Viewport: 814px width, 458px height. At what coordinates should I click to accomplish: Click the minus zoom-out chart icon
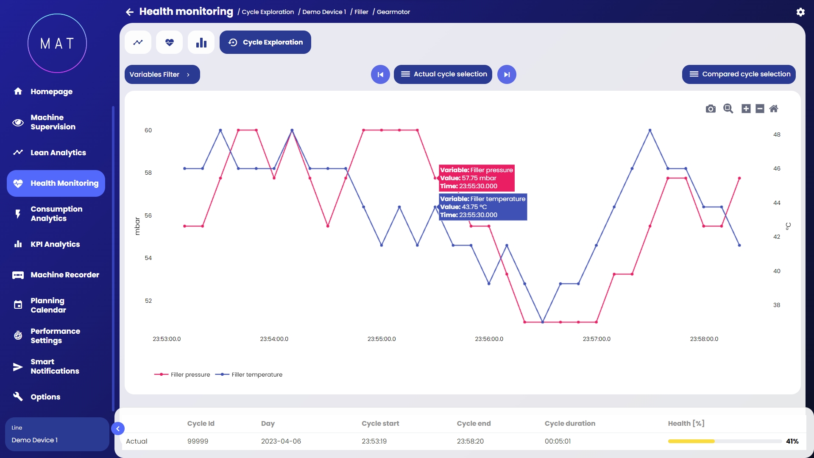tap(760, 109)
